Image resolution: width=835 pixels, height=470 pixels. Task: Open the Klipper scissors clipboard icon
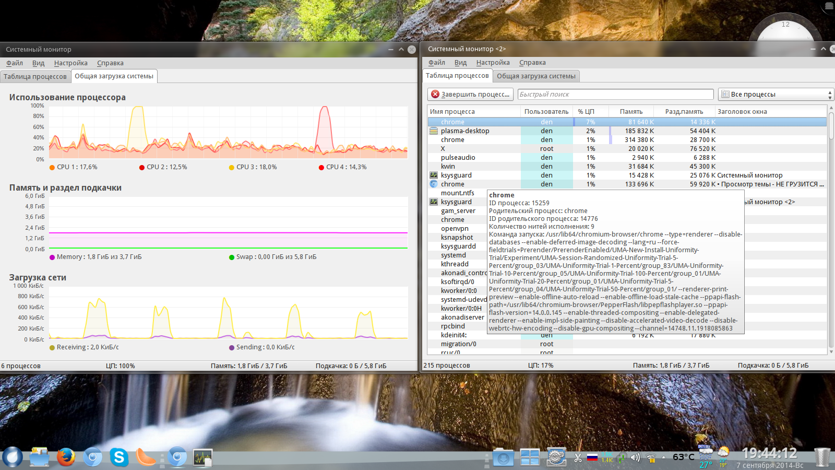pos(578,458)
